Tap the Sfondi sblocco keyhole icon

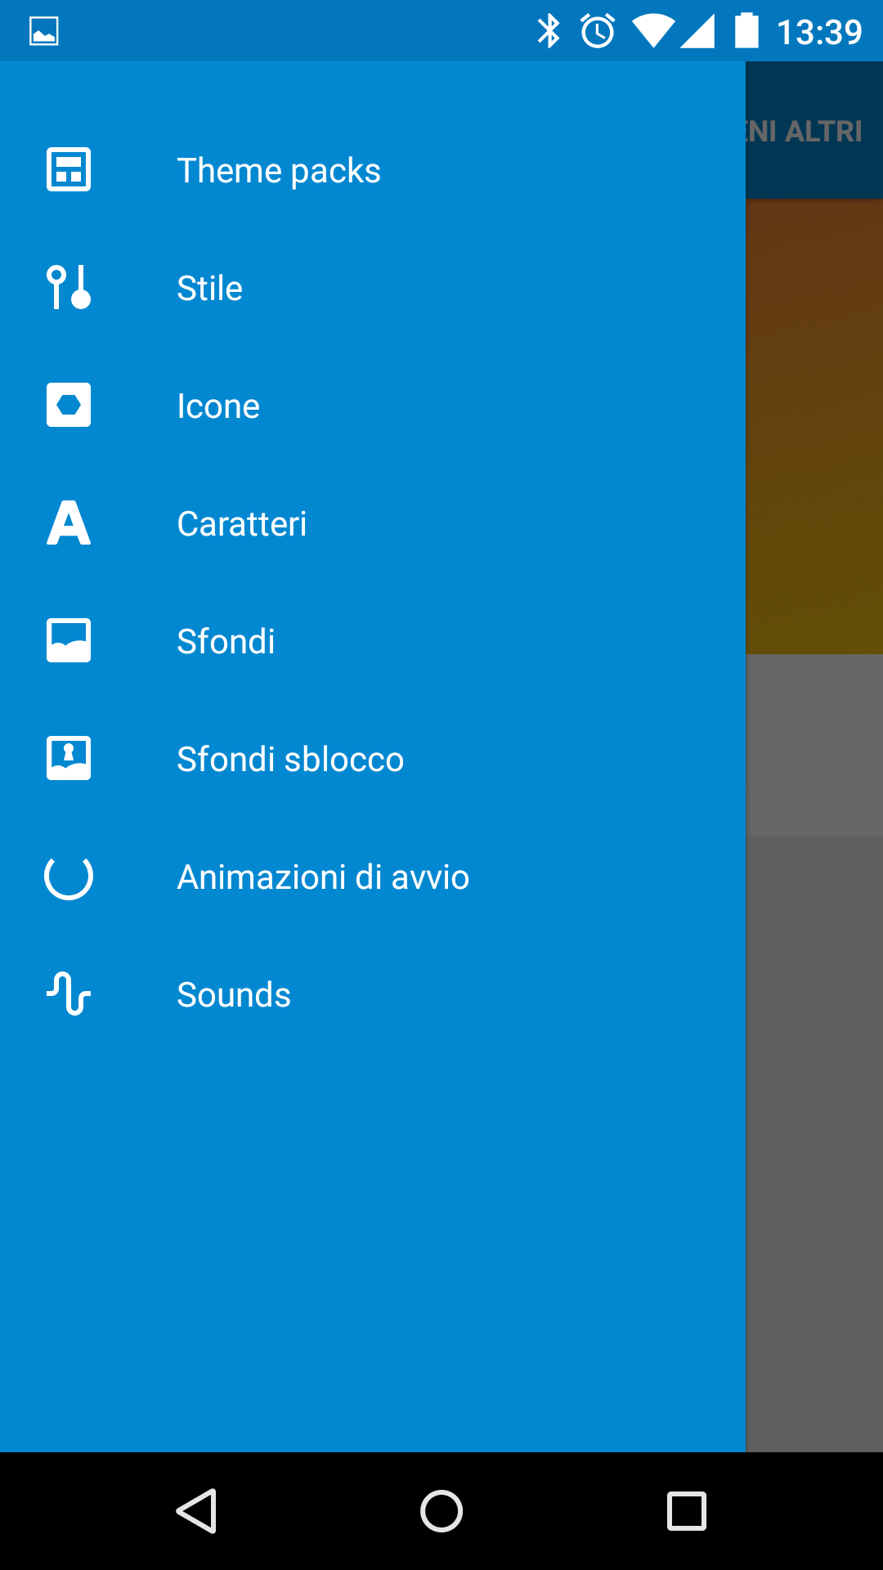click(x=69, y=758)
